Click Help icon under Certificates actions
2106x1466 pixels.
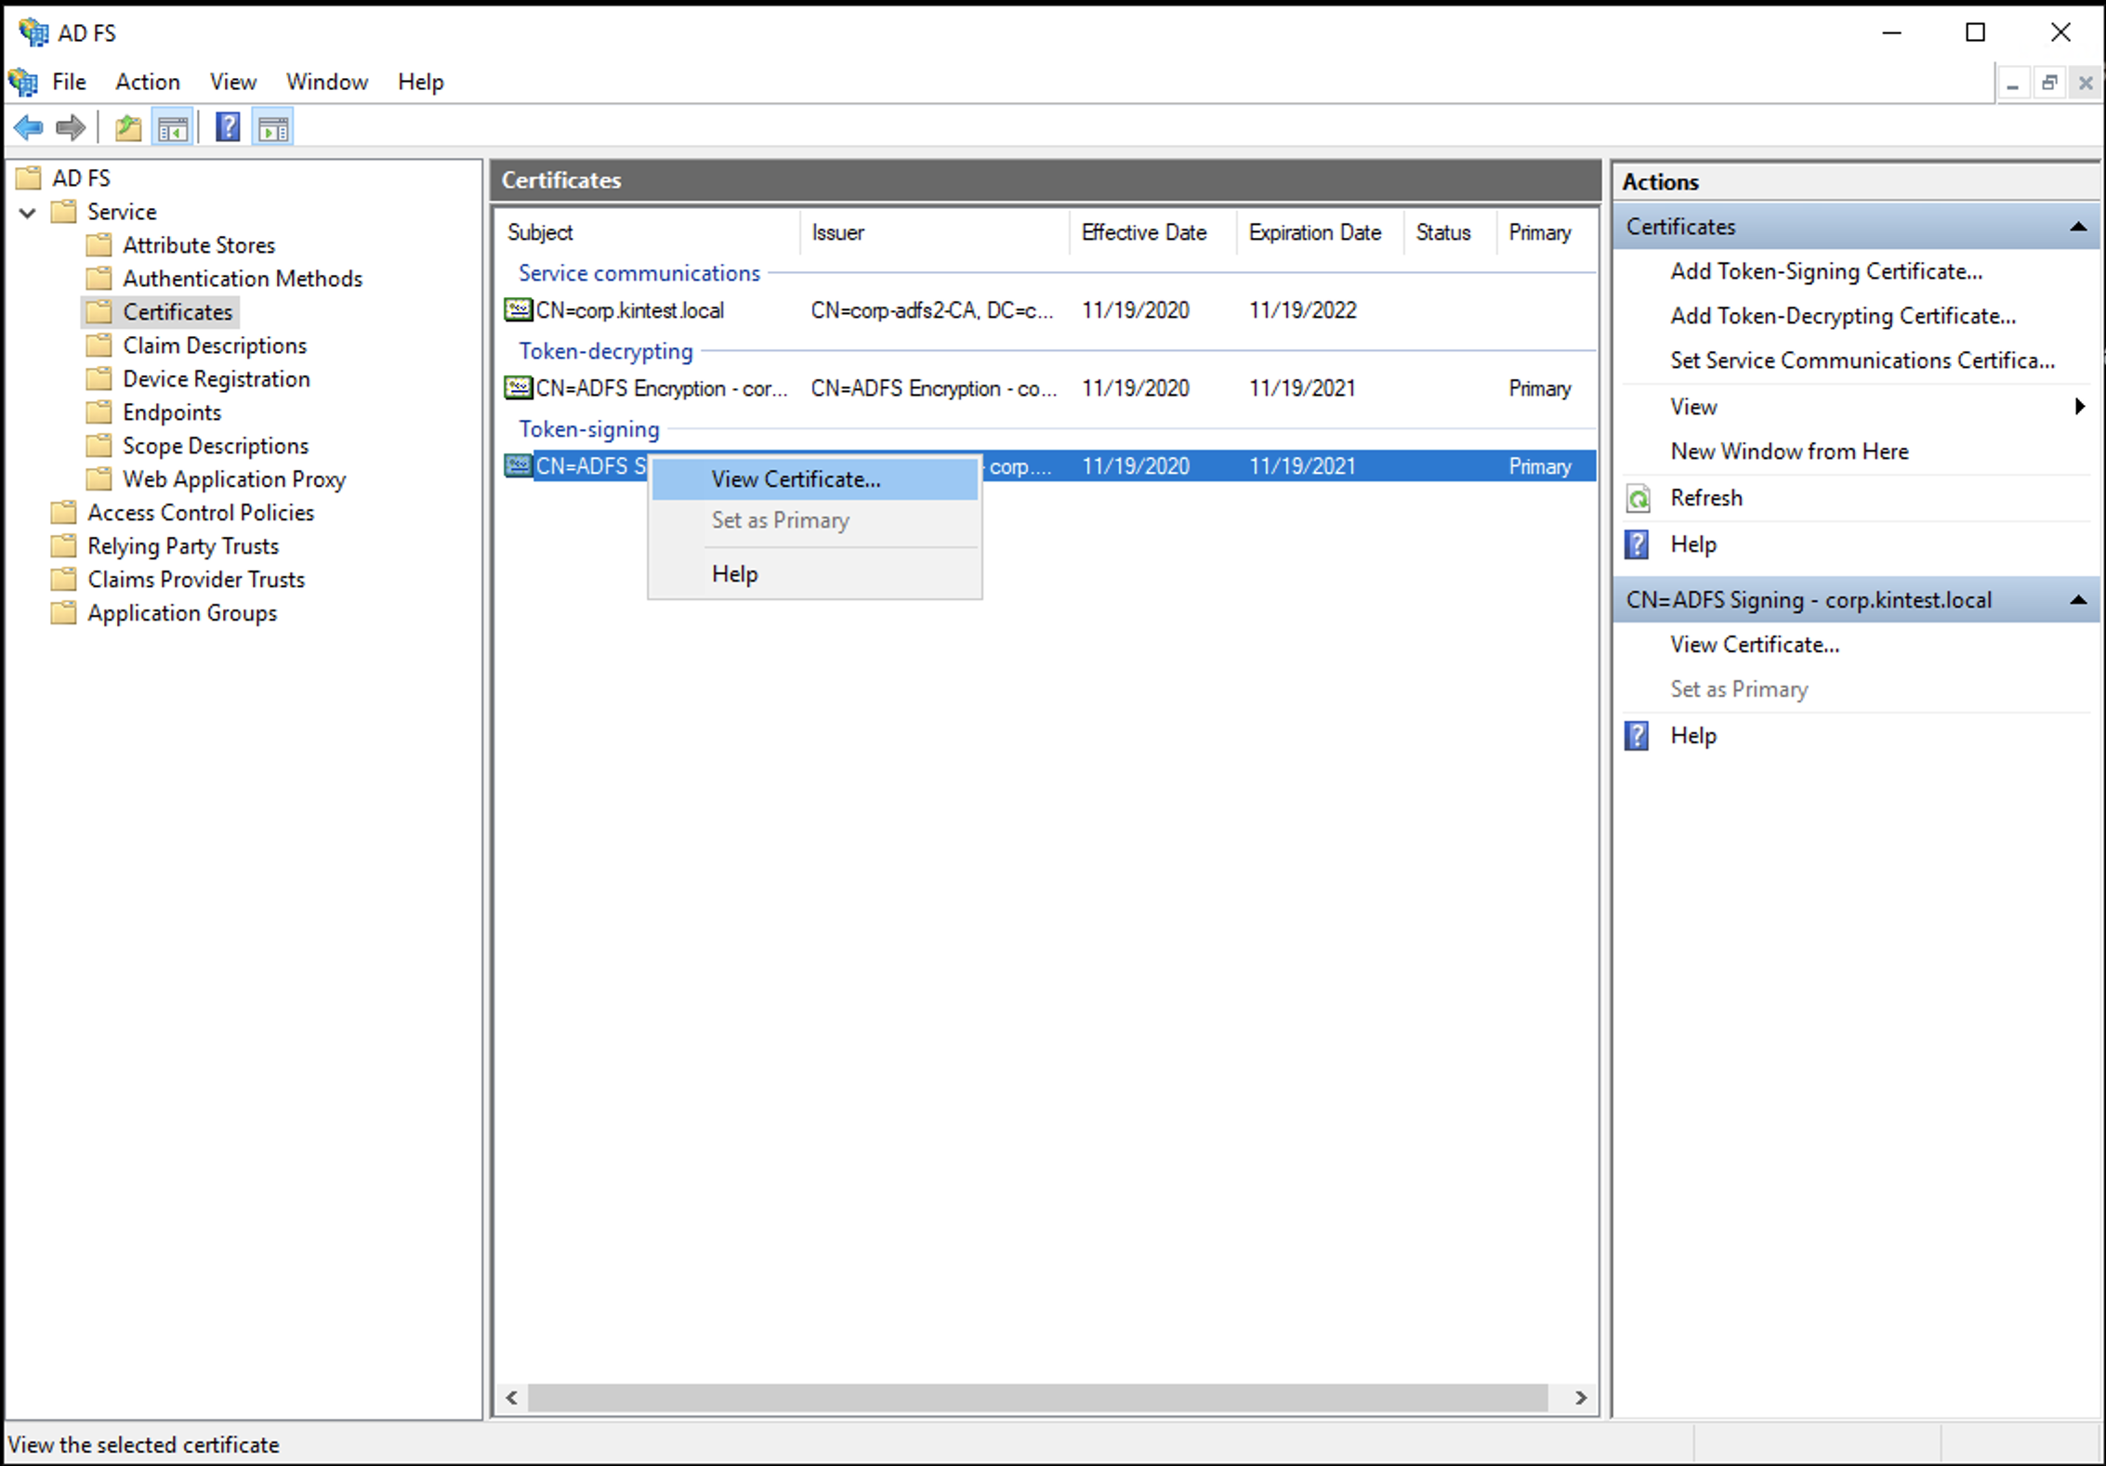(x=1637, y=544)
